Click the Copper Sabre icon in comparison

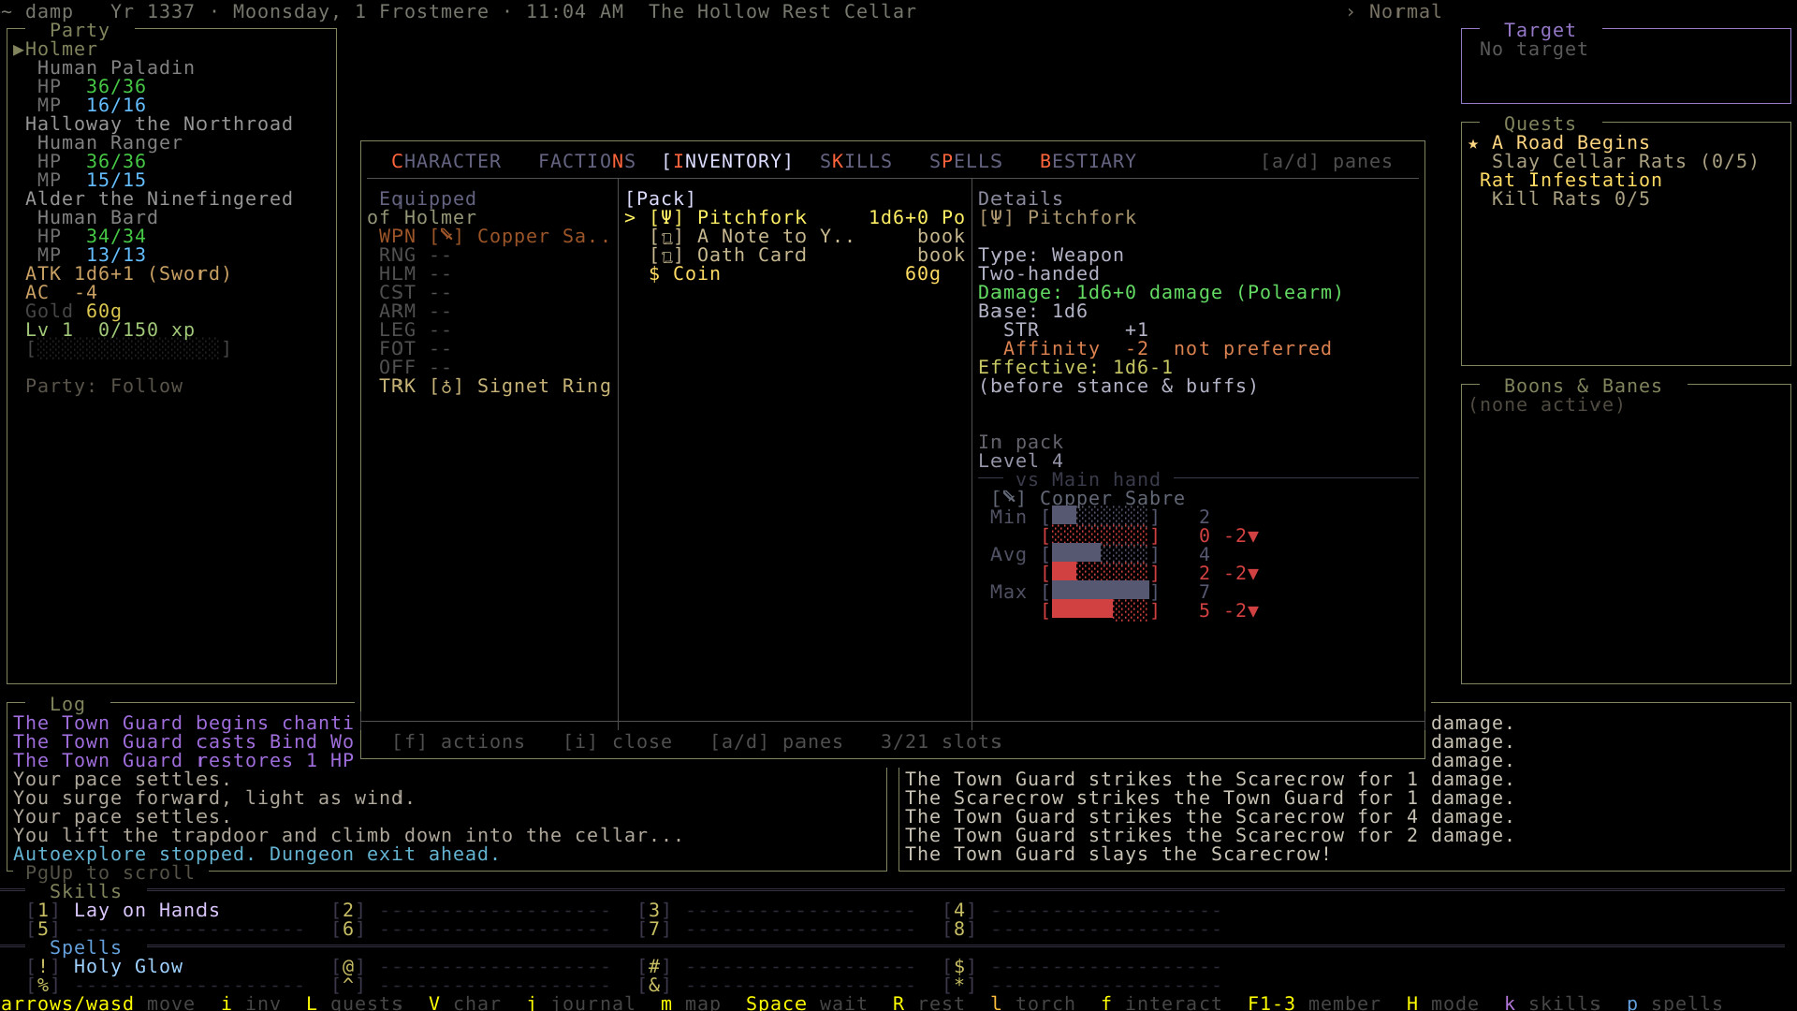click(1008, 498)
